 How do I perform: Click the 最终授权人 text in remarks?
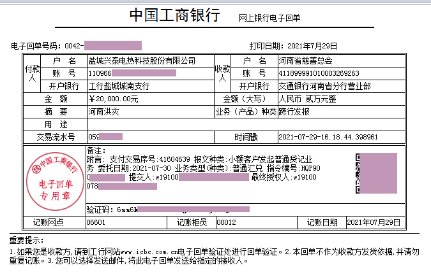[x=271, y=177]
